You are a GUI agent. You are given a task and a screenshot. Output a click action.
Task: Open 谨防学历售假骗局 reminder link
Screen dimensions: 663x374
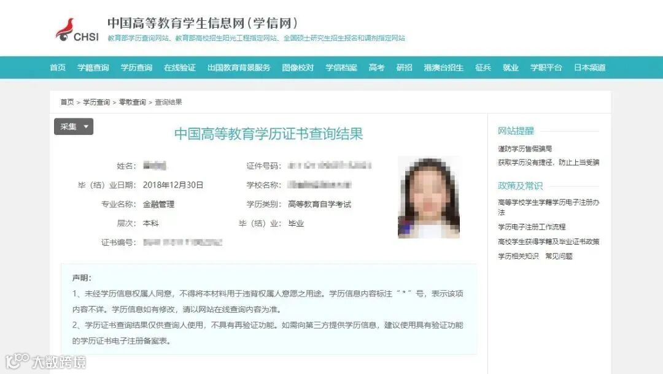(525, 148)
